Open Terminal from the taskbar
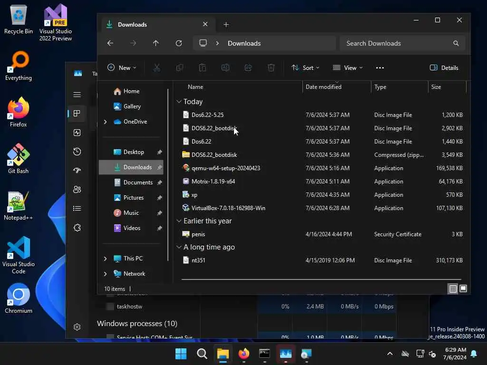The height and width of the screenshot is (365, 487). pos(264,354)
